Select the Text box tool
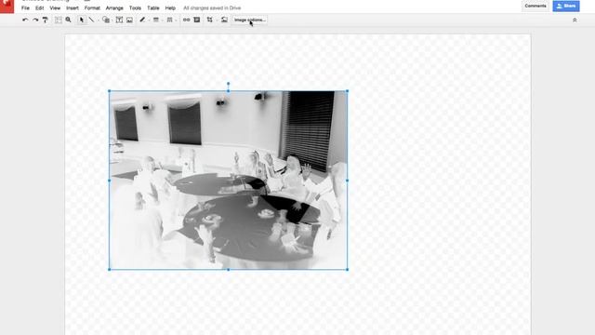Screen dimensions: 595x335 119,20
